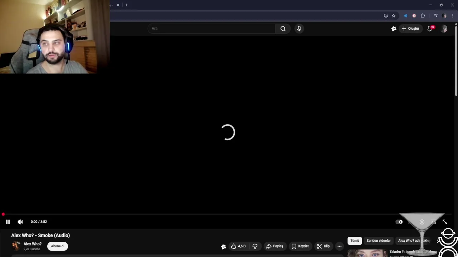Viewport: 458px width, 257px height.
Task: Open the more actions ellipsis menu
Action: (x=340, y=246)
